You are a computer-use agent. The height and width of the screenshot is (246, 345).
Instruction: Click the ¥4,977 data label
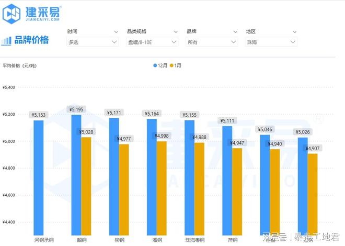click(124, 139)
